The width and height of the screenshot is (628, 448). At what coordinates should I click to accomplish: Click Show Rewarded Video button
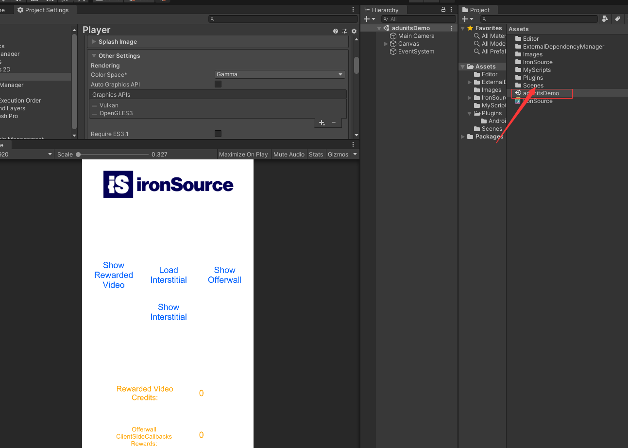click(x=114, y=275)
